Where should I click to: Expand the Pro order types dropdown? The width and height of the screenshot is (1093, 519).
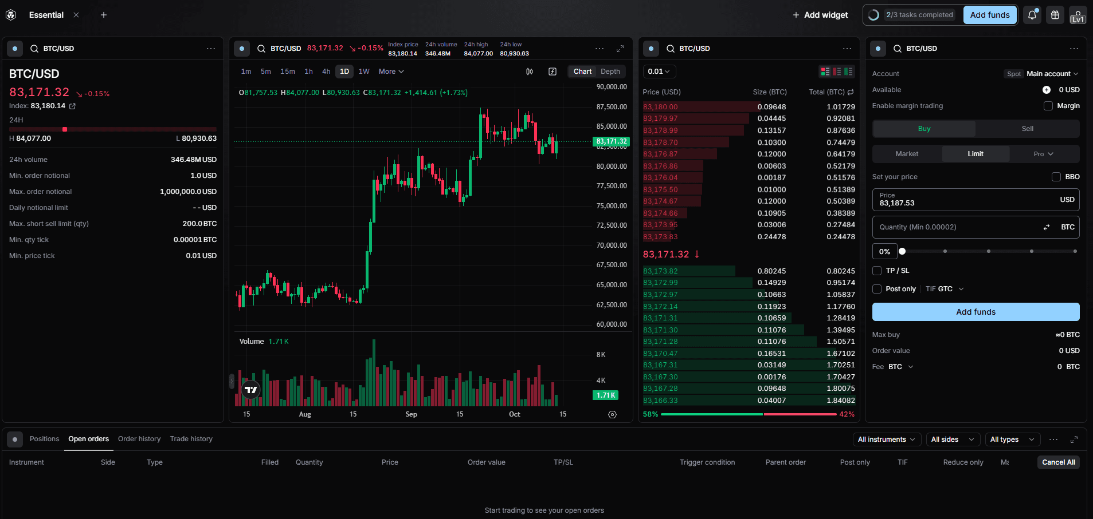pos(1044,154)
